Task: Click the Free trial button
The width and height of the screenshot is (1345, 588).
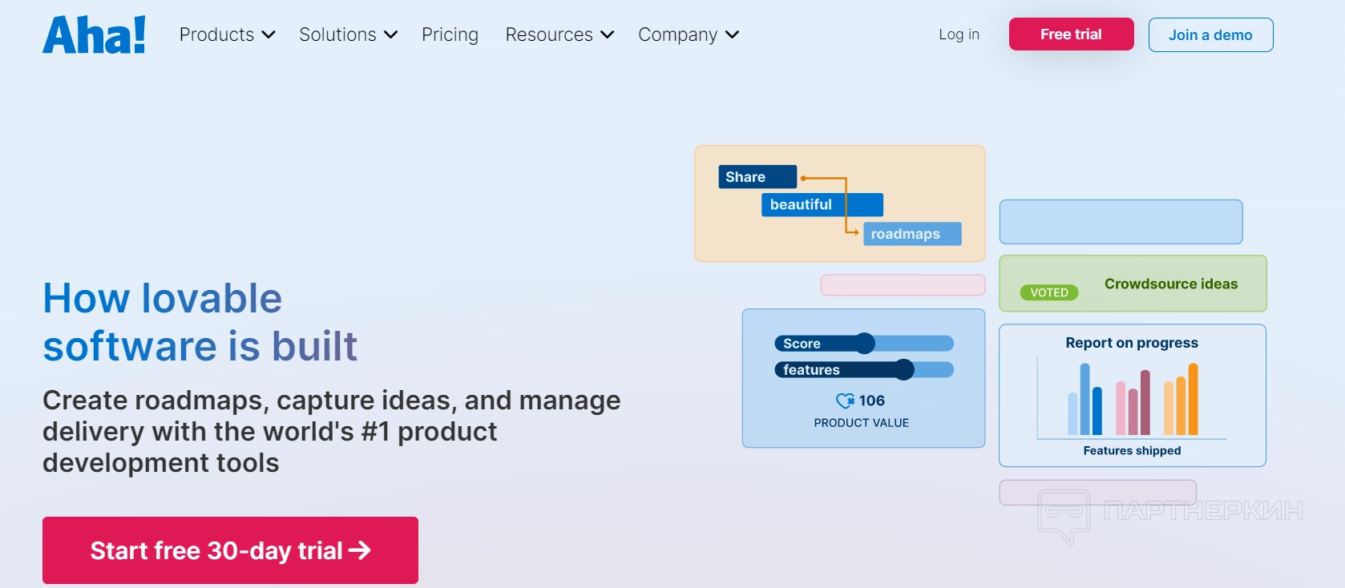Action: pos(1071,34)
